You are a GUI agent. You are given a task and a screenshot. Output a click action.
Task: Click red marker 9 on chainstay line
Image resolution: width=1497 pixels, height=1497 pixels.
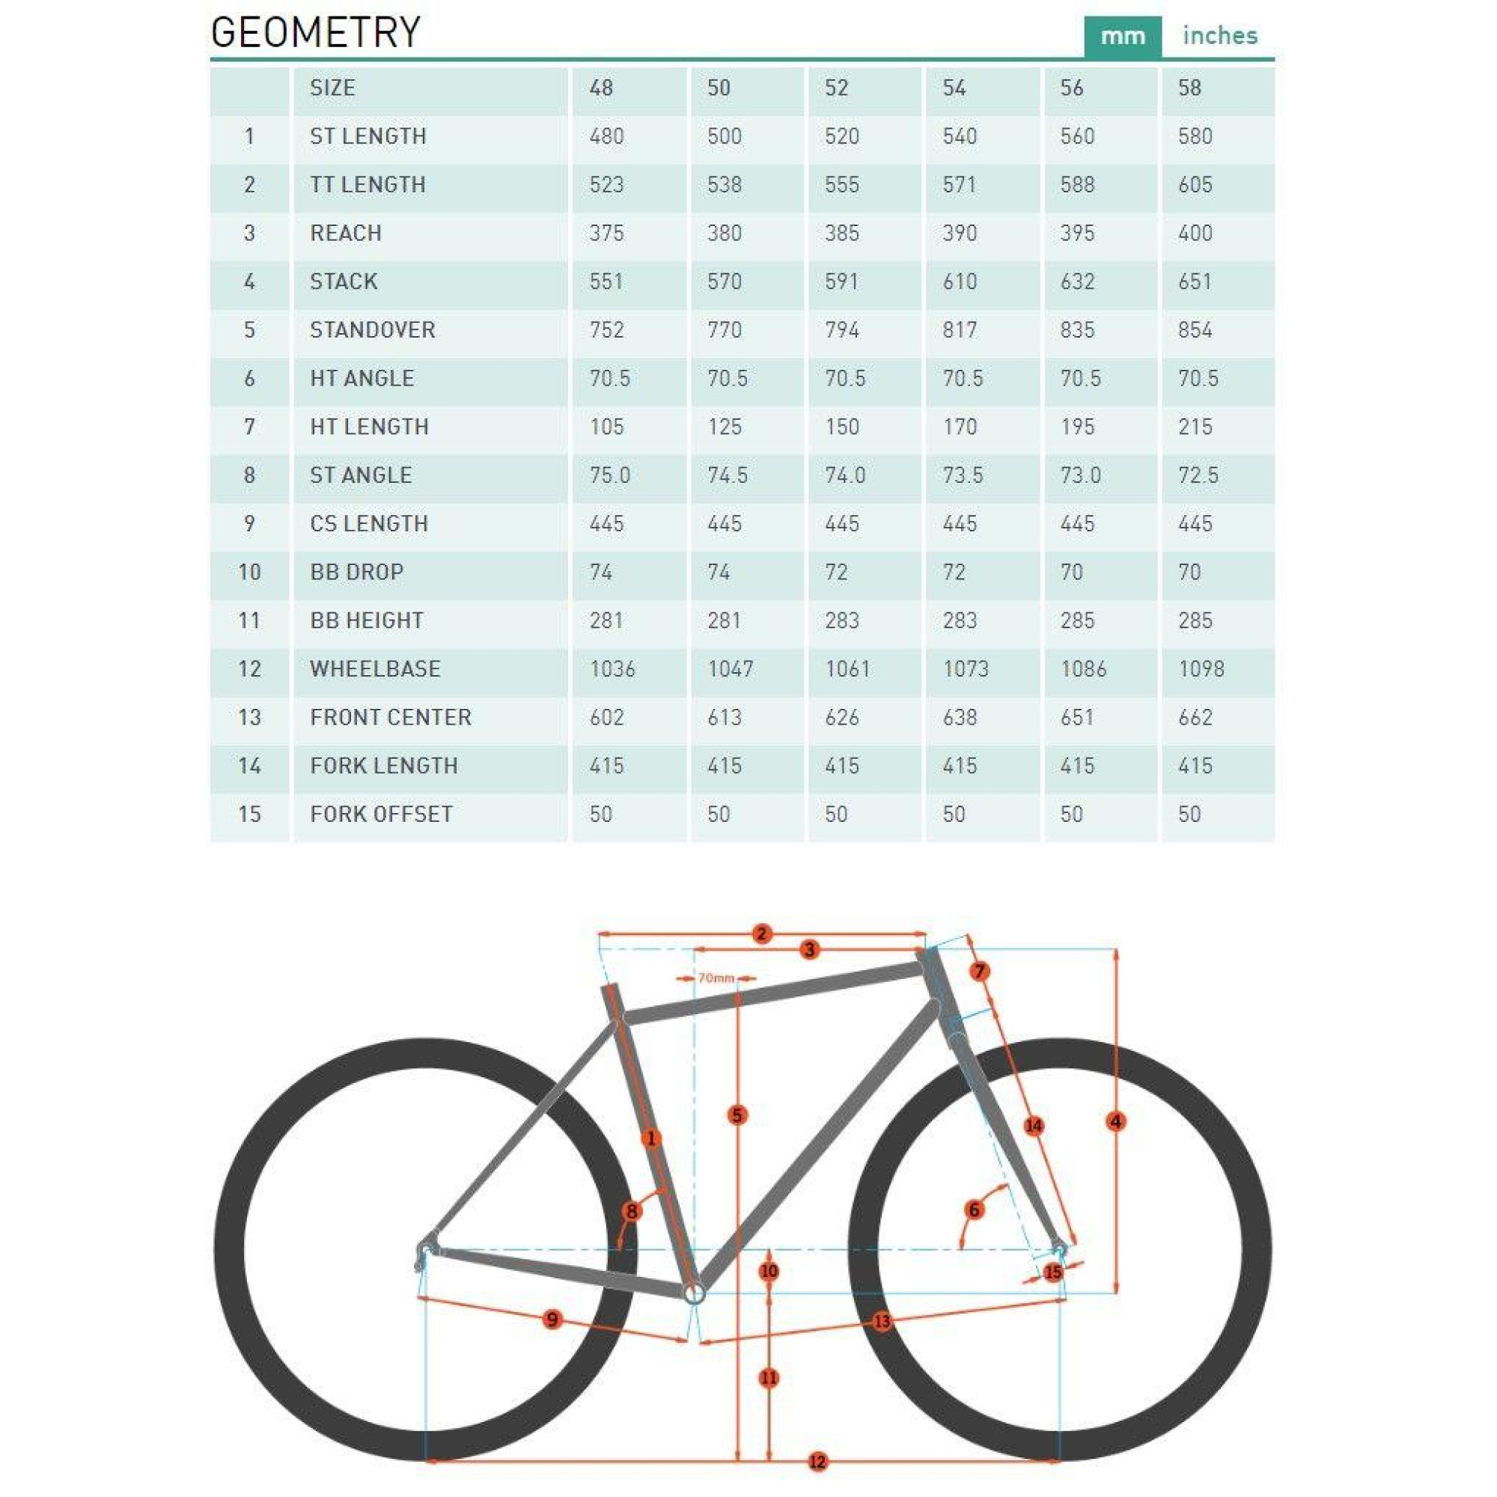[x=552, y=1320]
